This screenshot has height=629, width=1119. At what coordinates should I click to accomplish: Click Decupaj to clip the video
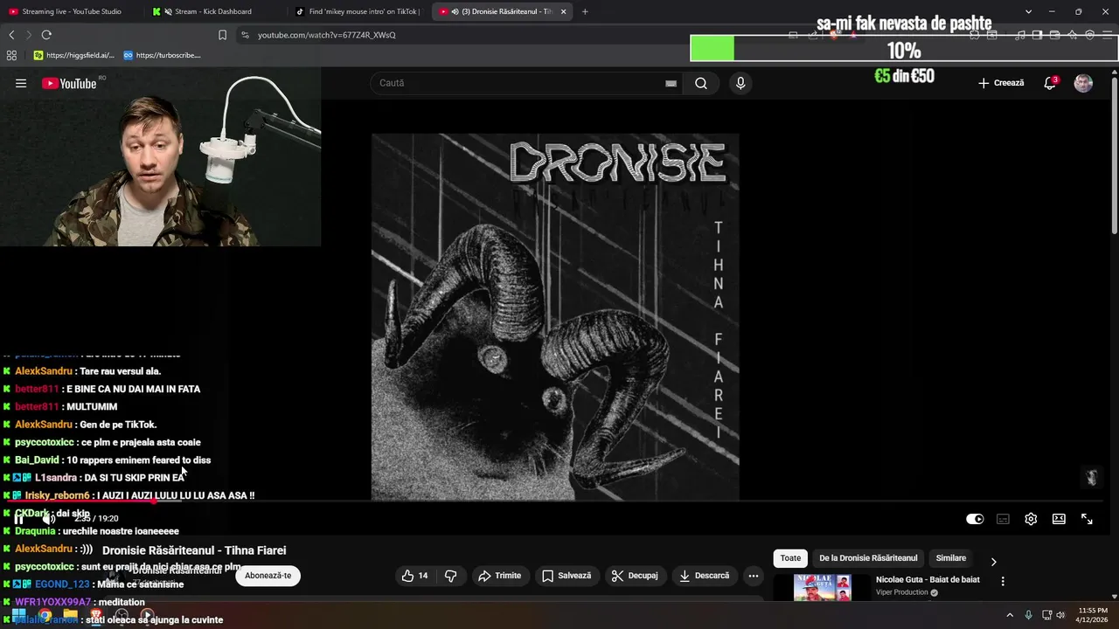[x=635, y=576]
